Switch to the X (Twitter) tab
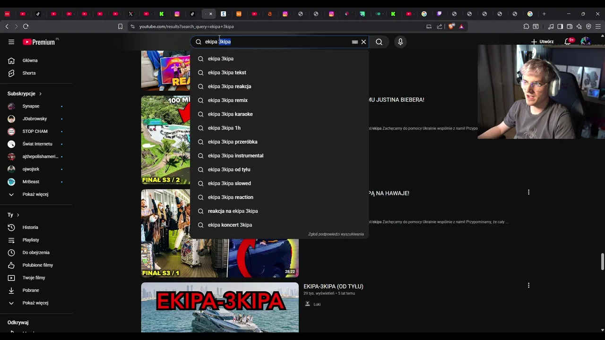 tap(131, 14)
